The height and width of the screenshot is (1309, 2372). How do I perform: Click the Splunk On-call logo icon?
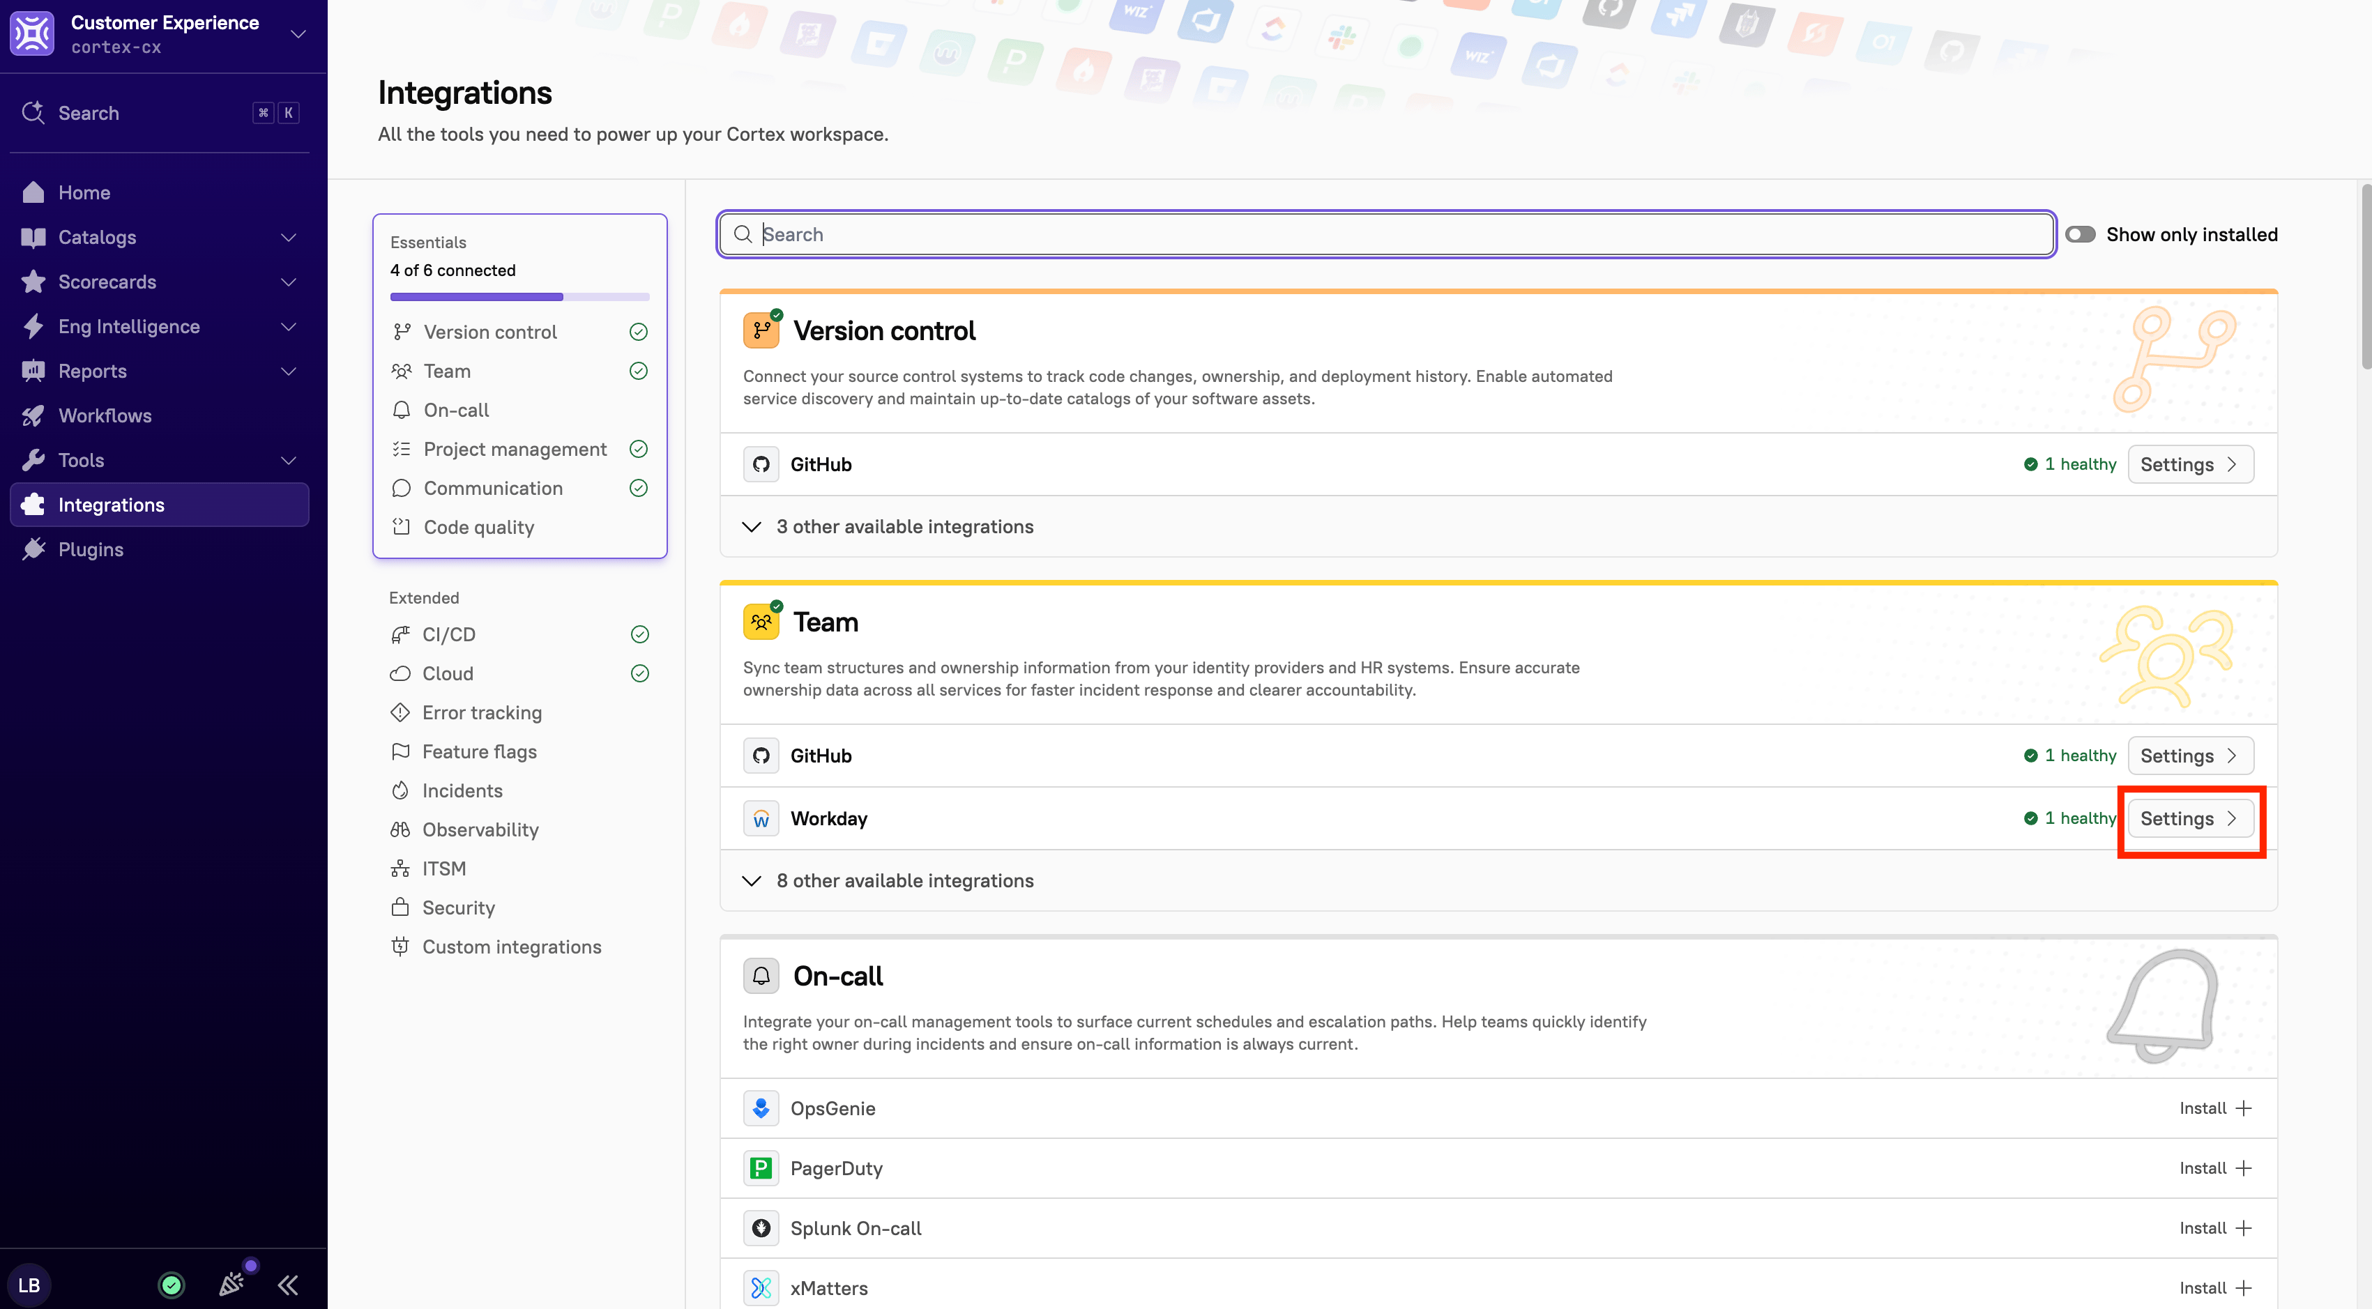pos(761,1228)
